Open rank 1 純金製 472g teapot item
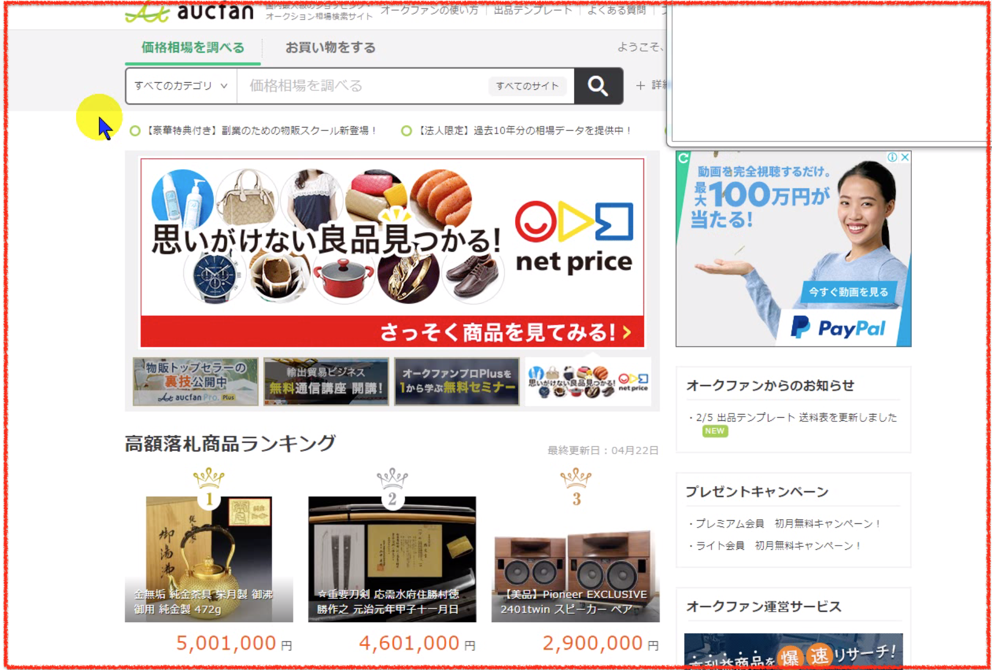 (x=209, y=559)
